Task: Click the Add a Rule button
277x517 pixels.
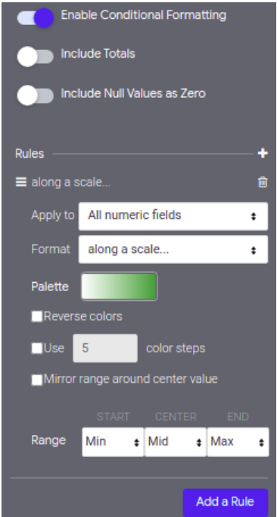Action: [x=226, y=502]
